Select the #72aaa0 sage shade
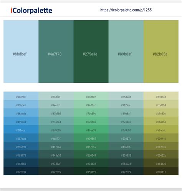Screen dimensions: 182x191 coord(126,121)
